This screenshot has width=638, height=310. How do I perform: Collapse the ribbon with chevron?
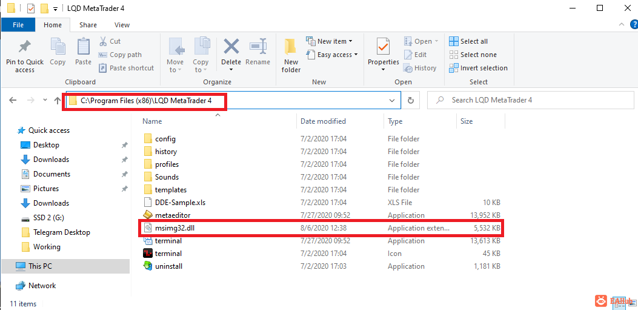[x=622, y=24]
